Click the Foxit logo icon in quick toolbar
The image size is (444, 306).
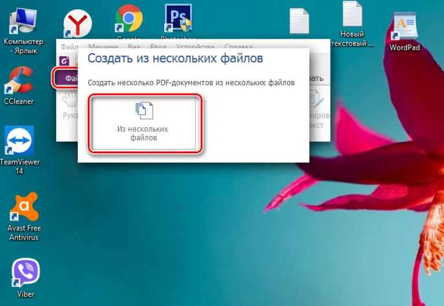64,61
